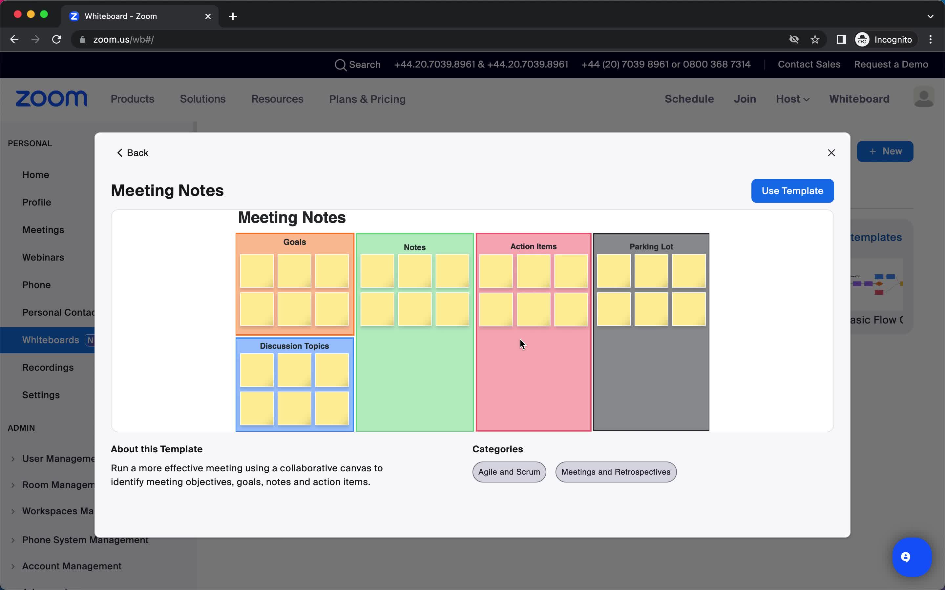Select the Agile and Scrum category tag
This screenshot has height=590, width=945.
pyautogui.click(x=509, y=471)
